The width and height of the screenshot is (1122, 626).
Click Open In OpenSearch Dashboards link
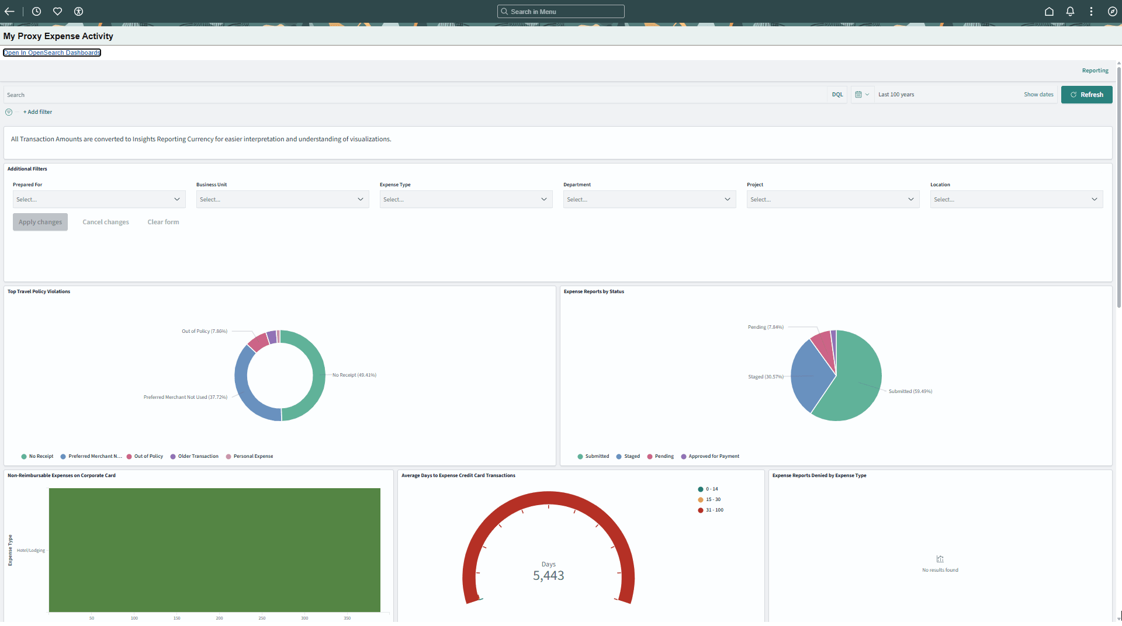[52, 53]
